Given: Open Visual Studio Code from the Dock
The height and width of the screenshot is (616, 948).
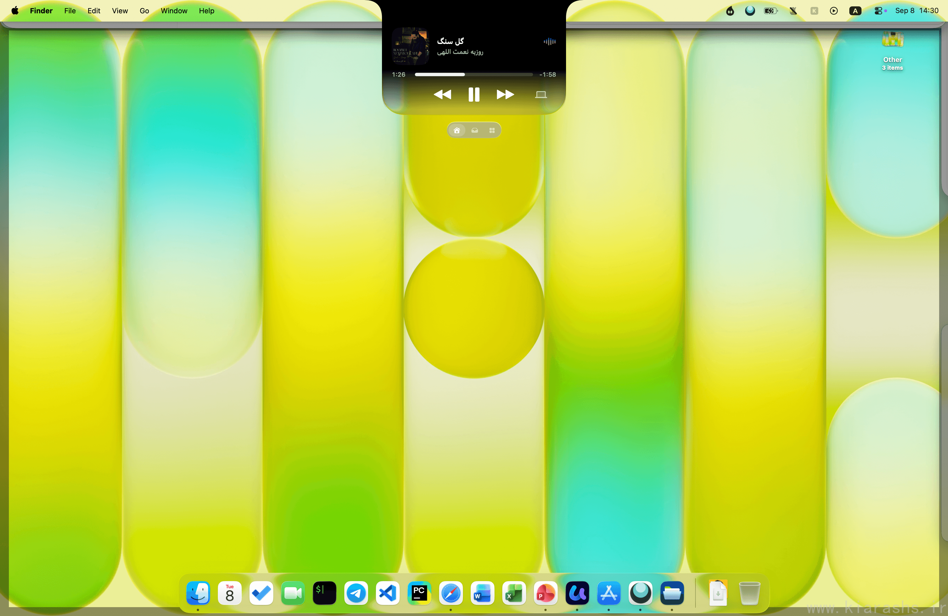Looking at the screenshot, I should tap(388, 593).
